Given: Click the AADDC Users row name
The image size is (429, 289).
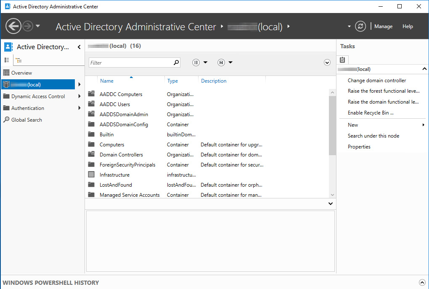Looking at the screenshot, I should [x=115, y=104].
